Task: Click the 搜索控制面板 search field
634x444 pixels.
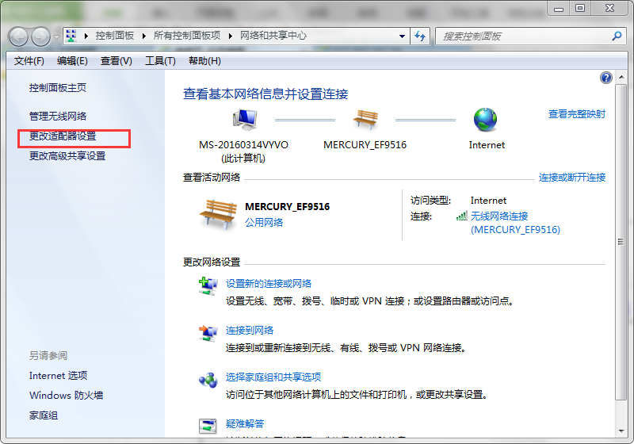Action: point(523,36)
